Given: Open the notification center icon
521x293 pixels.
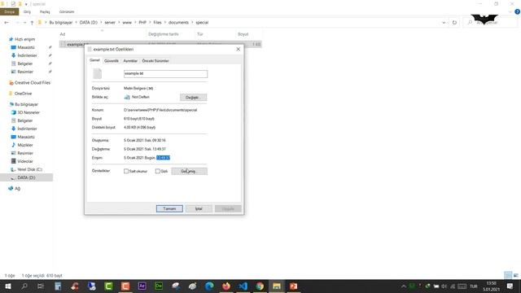Looking at the screenshot, I should coord(510,286).
